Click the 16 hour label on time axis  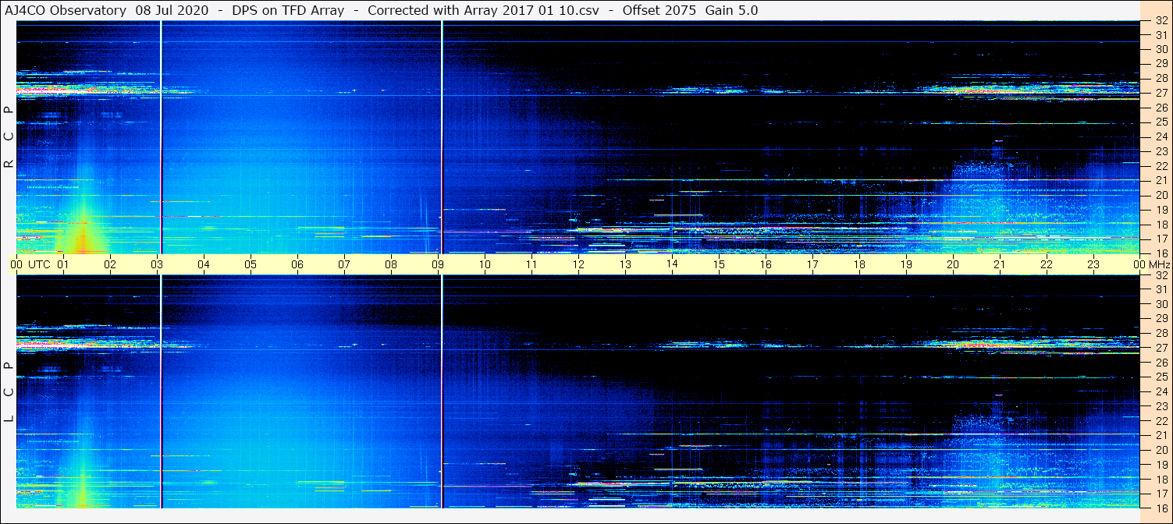click(766, 264)
